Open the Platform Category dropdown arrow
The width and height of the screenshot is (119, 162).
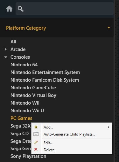[109, 28]
